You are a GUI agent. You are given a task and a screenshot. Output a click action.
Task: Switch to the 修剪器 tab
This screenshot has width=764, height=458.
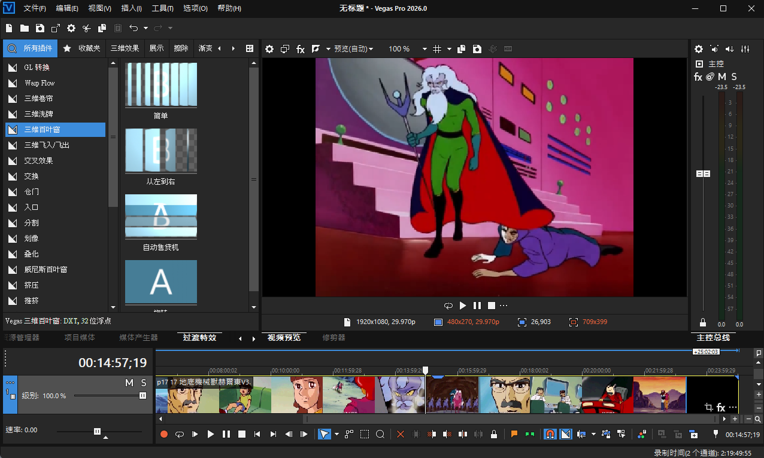point(334,338)
